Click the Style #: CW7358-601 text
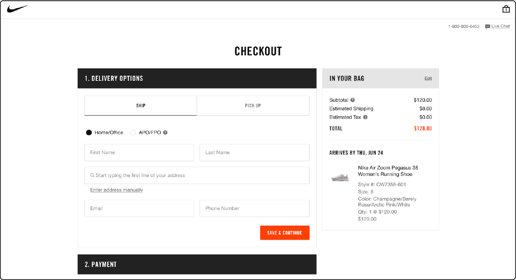 point(382,184)
